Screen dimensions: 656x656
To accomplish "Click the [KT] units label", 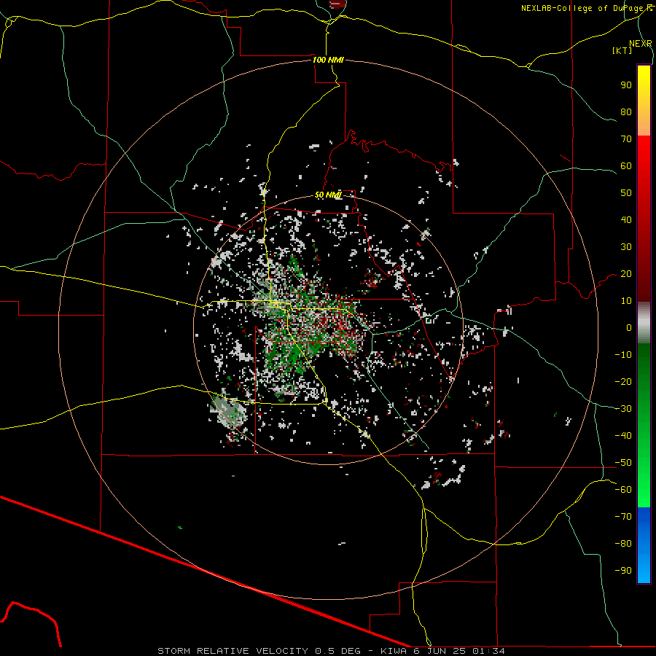I will coord(622,50).
